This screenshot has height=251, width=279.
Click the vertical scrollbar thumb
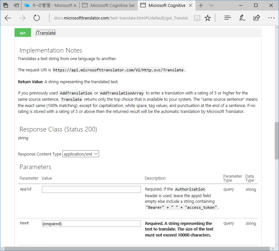[x=276, y=140]
